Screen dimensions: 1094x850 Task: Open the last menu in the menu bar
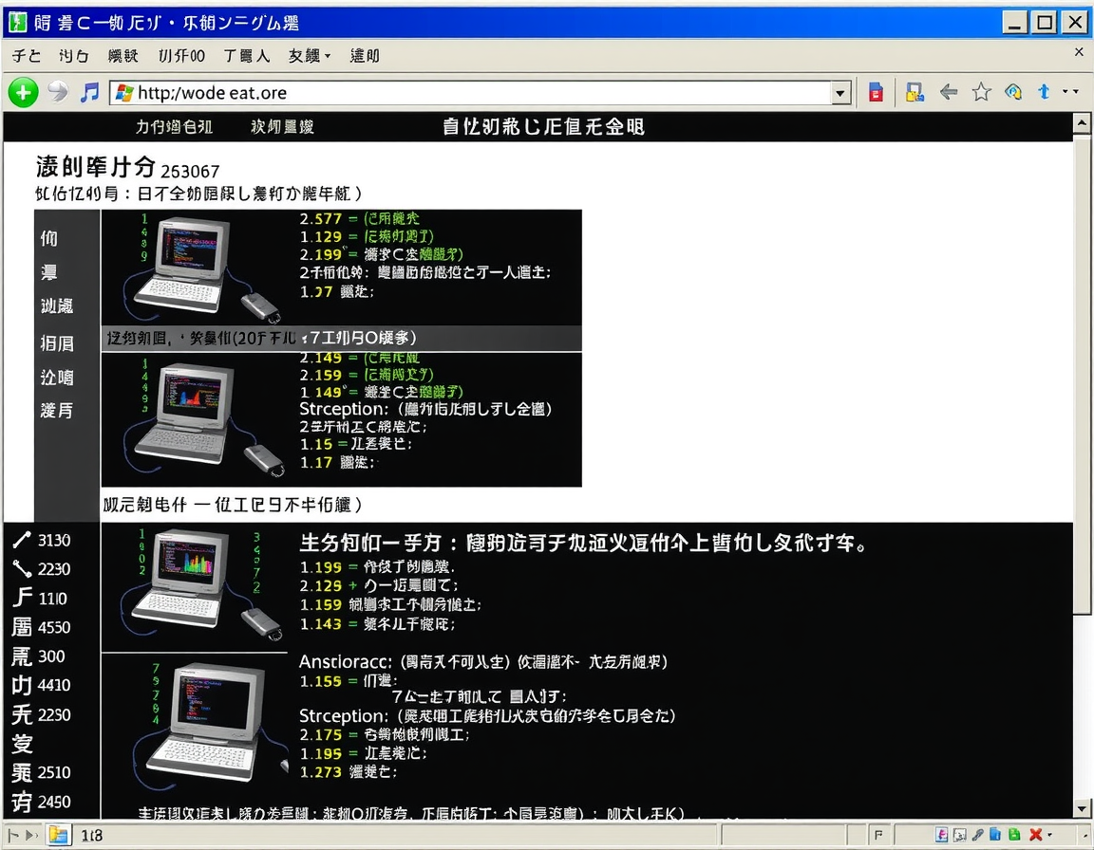click(365, 56)
